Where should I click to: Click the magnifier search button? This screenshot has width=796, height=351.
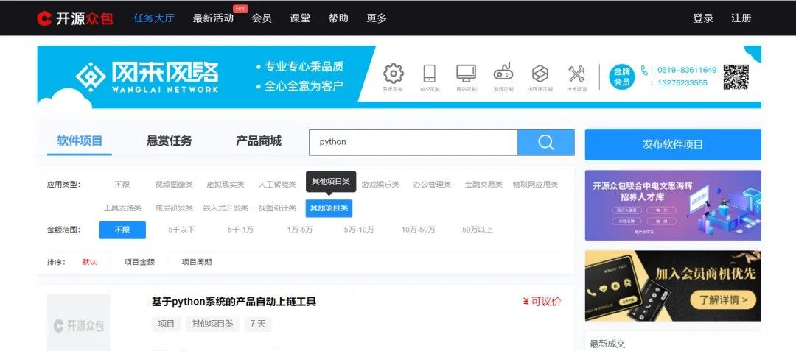[x=545, y=142]
